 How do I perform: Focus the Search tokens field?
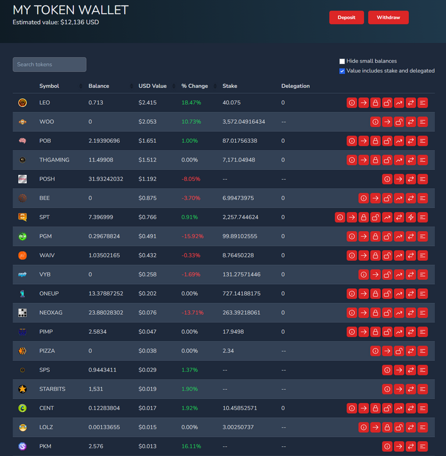click(x=49, y=64)
